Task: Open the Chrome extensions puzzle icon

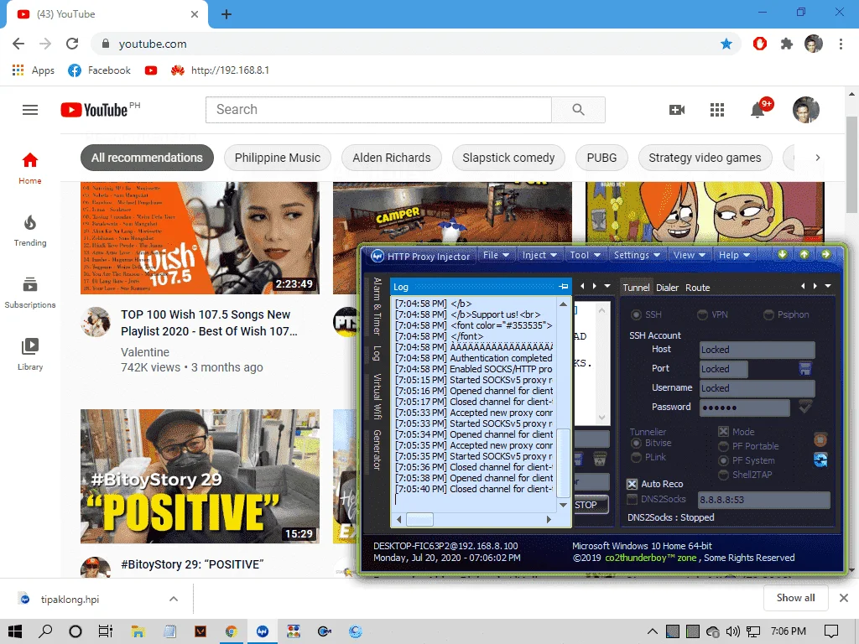Action: pos(787,44)
